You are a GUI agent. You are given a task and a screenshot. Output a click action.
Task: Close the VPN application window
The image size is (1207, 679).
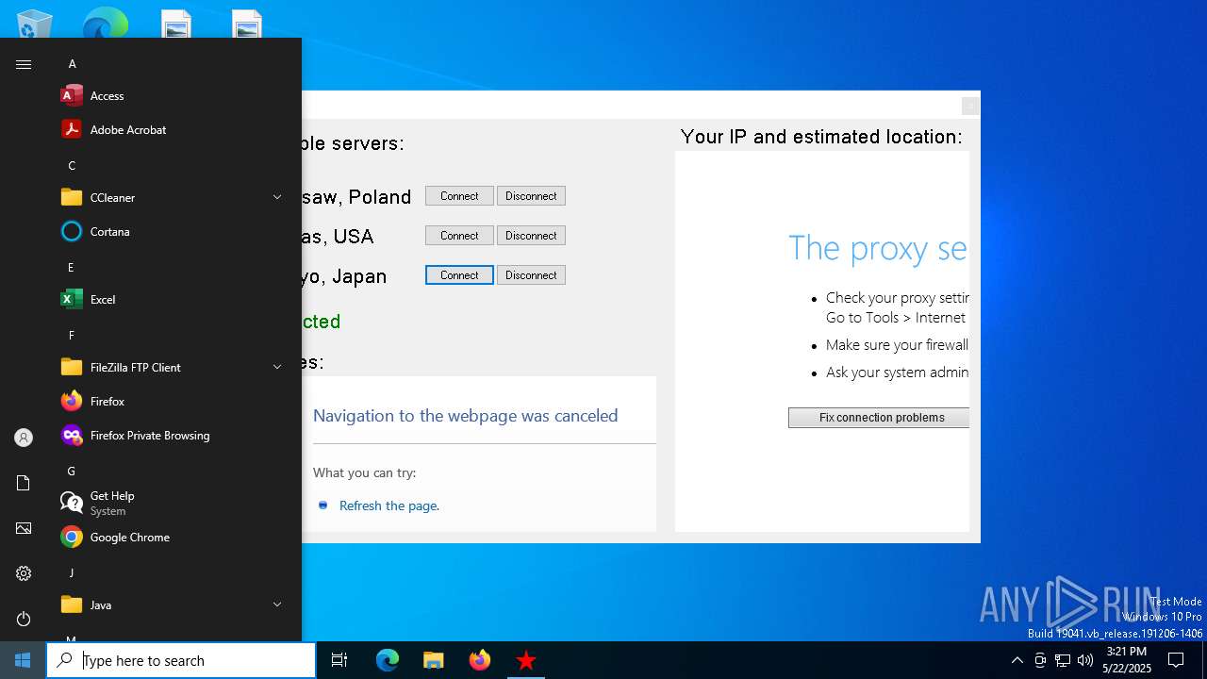(970, 106)
